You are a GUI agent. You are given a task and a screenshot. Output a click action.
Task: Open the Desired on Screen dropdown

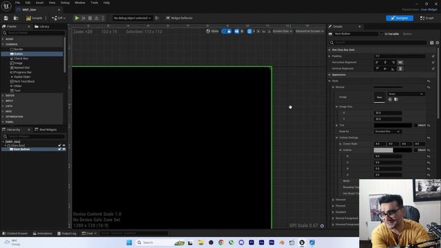(309, 31)
